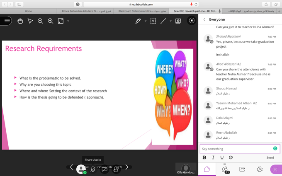Image resolution: width=282 pixels, height=176 pixels.
Task: Stop sharing with the stop button
Action: [x=192, y=20]
